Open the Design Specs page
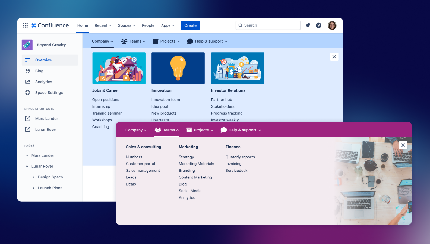The image size is (430, 244). coord(50,177)
